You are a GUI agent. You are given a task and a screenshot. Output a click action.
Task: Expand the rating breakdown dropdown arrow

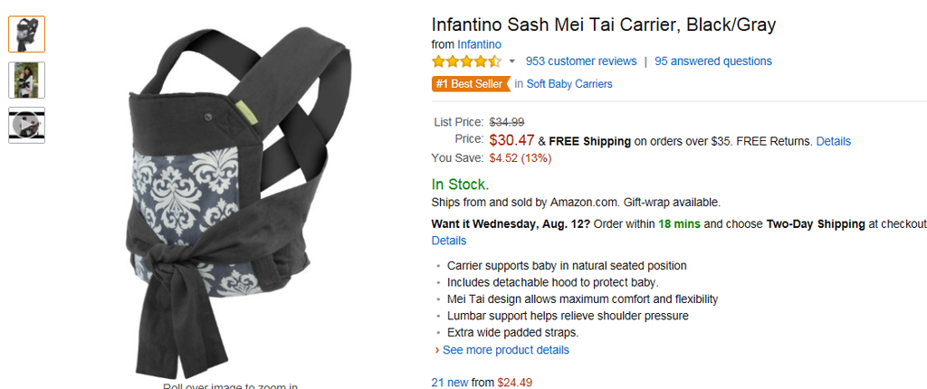[x=511, y=62]
